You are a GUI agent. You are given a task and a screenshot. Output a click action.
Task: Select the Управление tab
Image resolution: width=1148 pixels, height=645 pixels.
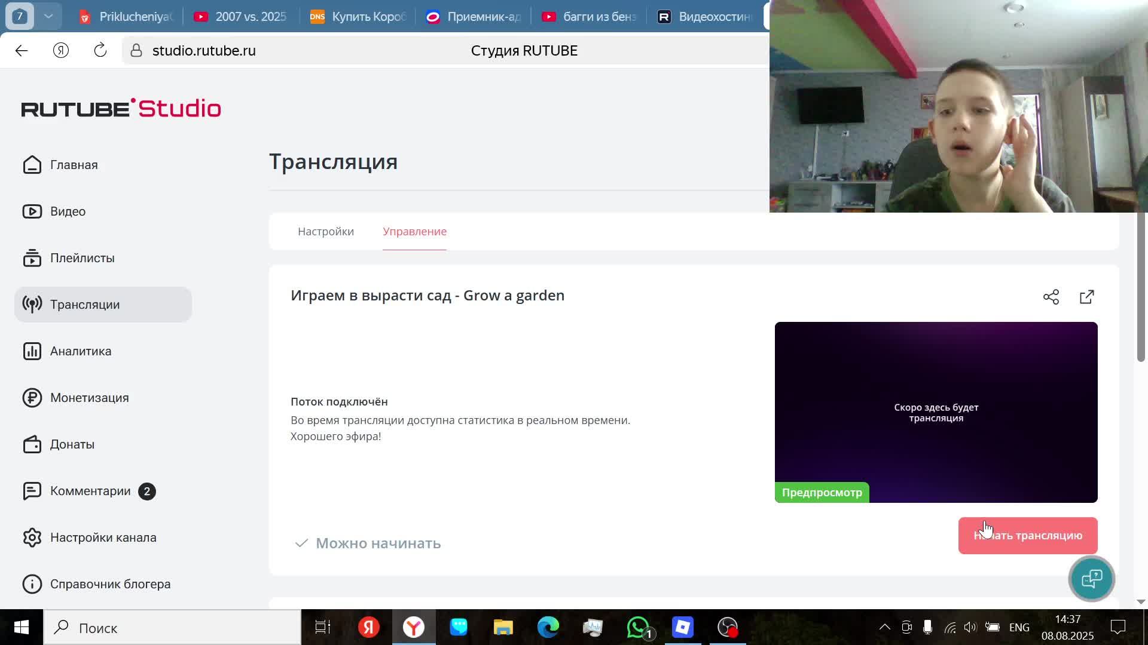pyautogui.click(x=414, y=232)
